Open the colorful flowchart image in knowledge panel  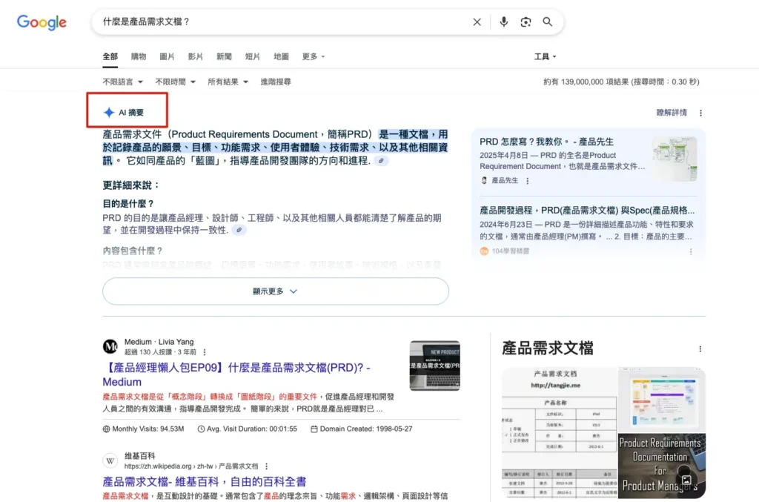click(x=662, y=400)
